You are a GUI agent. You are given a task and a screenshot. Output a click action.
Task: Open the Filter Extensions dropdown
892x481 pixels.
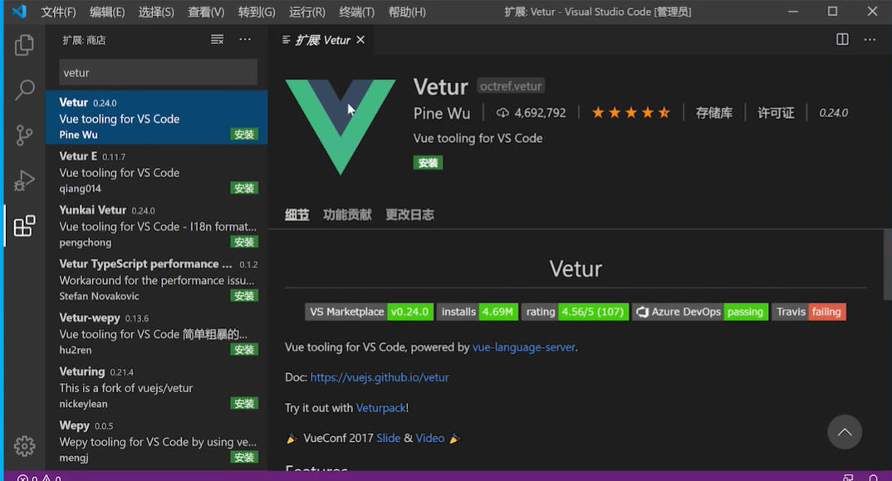point(217,38)
